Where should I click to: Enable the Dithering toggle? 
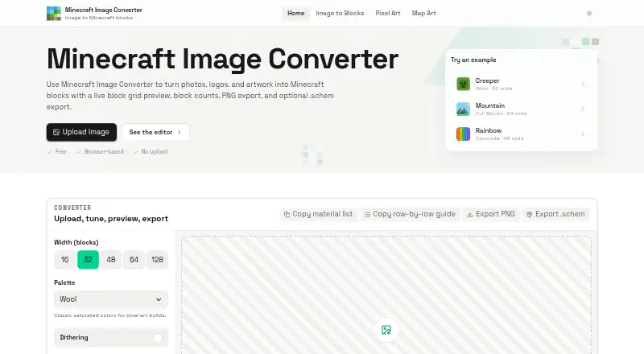pos(158,338)
